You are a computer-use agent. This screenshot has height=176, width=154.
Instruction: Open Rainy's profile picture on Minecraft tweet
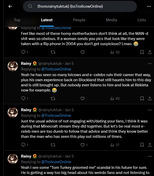(x=13, y=113)
